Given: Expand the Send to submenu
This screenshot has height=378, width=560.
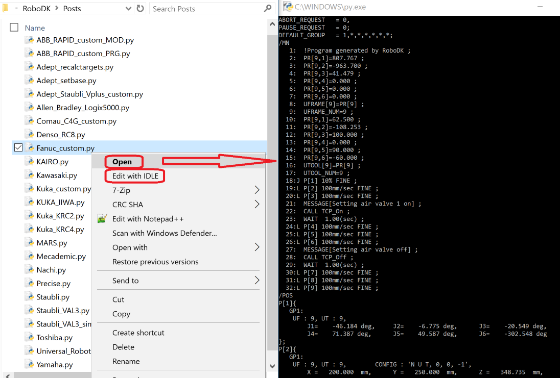Looking at the screenshot, I should point(256,281).
